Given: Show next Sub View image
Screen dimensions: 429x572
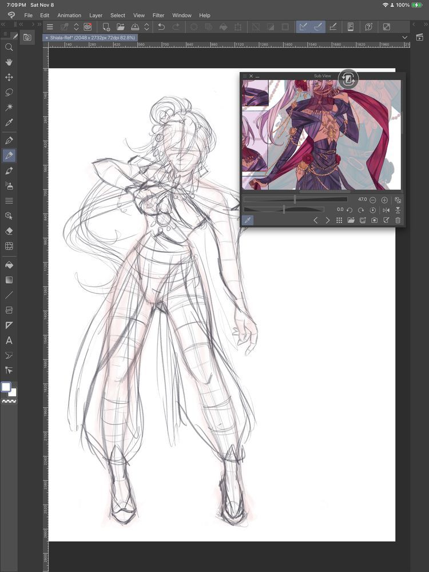Looking at the screenshot, I should [x=328, y=220].
